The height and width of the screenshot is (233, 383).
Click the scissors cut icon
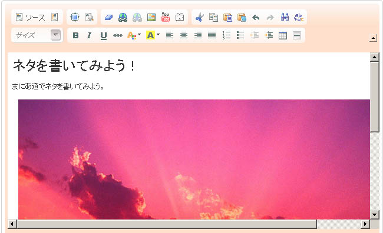[x=199, y=17]
